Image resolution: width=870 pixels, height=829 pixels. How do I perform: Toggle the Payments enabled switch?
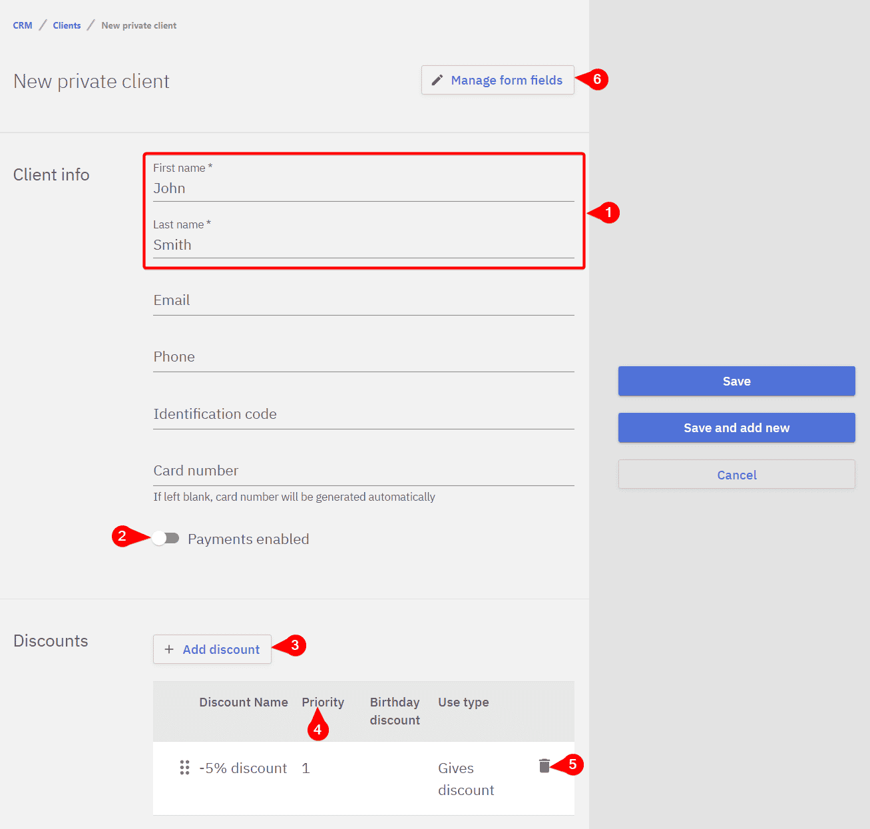tap(165, 539)
